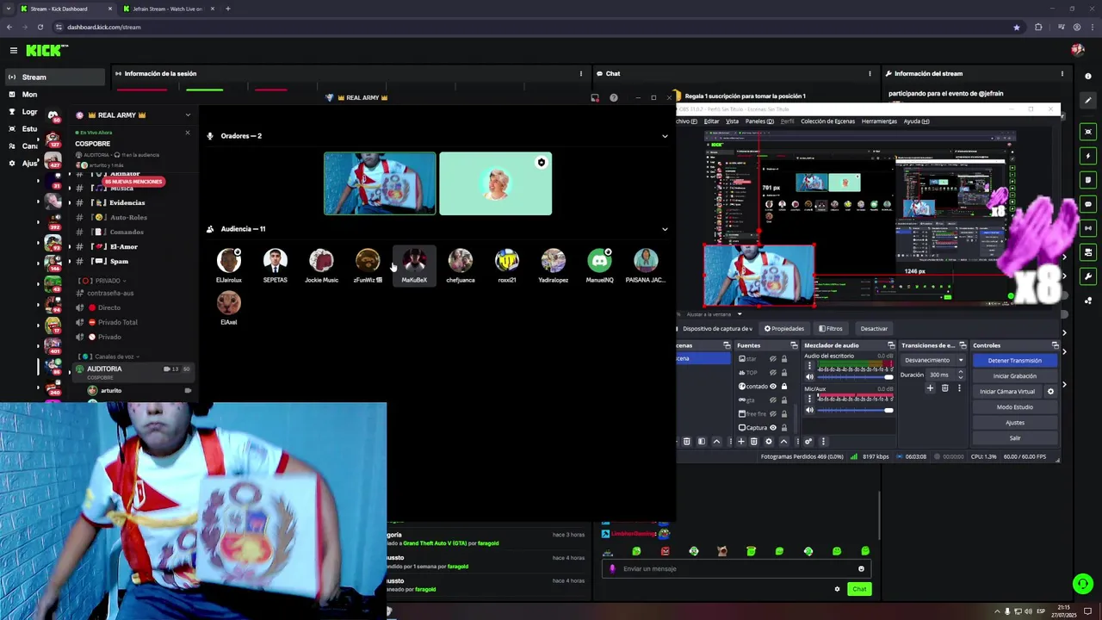The height and width of the screenshot is (620, 1102).
Task: Open three-dot menu of the Chat panel
Action: 870,73
